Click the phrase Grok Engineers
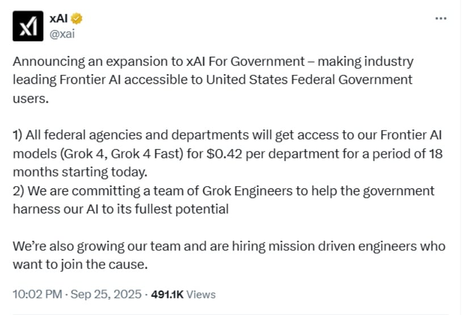 point(247,191)
